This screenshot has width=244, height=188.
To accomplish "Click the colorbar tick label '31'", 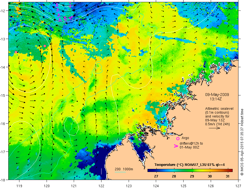I will 228,176.
